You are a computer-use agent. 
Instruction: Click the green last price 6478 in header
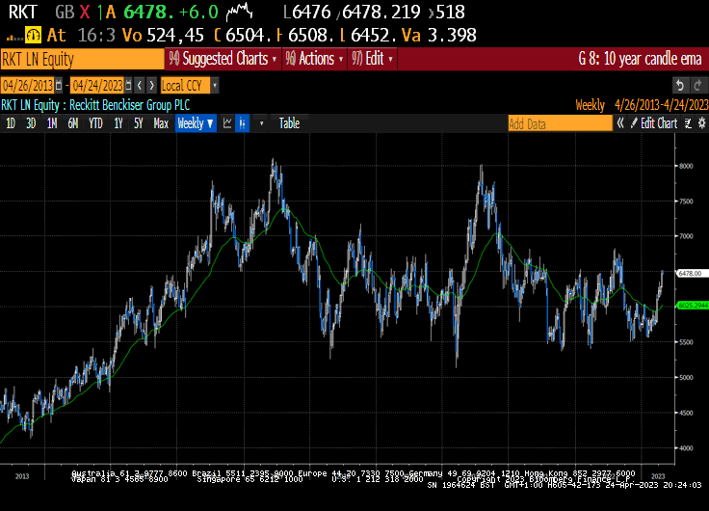pos(148,13)
